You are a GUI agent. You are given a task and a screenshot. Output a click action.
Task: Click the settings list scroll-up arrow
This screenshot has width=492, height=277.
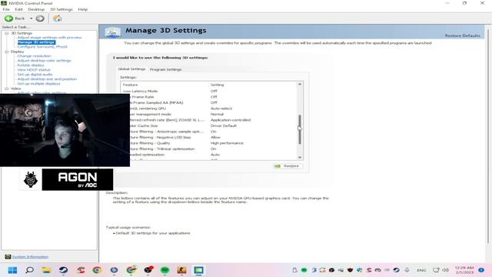coord(300,84)
